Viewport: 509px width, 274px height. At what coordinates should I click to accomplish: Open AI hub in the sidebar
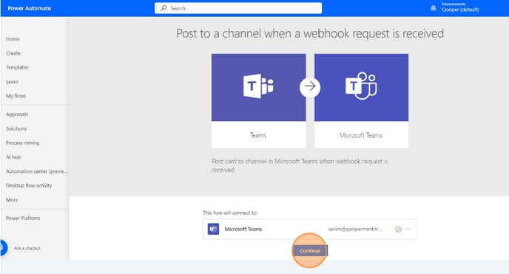pos(13,157)
